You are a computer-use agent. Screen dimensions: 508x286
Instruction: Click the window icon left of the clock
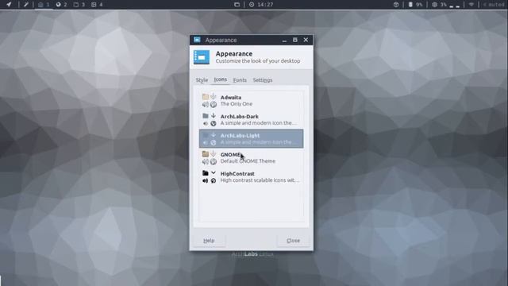point(237,5)
